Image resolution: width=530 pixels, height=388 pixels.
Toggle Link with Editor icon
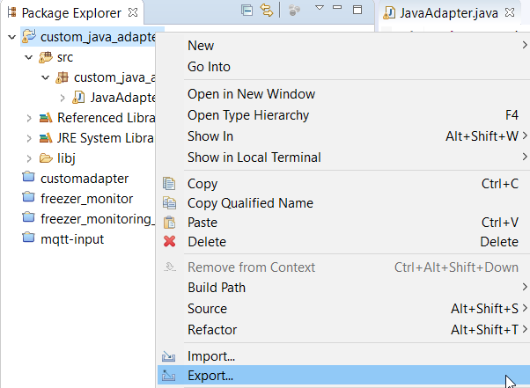pos(267,11)
